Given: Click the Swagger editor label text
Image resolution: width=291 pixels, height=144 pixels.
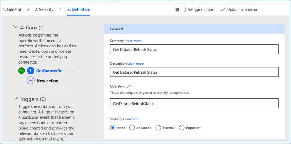Looking at the screenshot, I should coord(201,10).
